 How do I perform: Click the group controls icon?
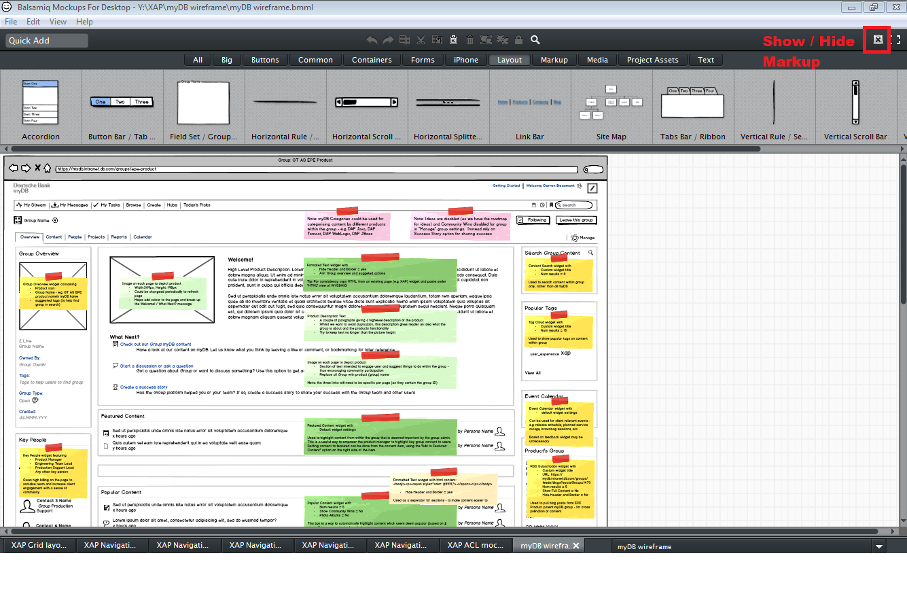486,40
